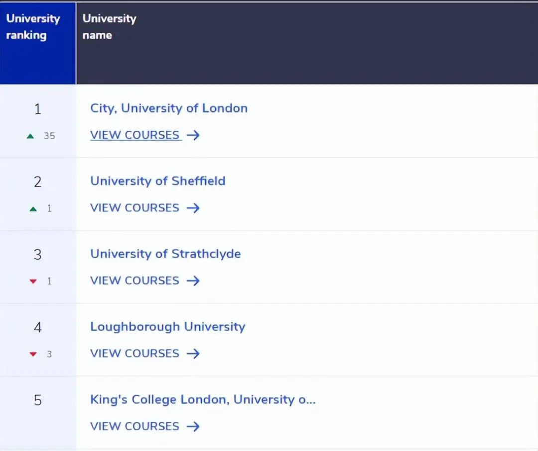Select the University of Strathclyde link

coord(165,254)
